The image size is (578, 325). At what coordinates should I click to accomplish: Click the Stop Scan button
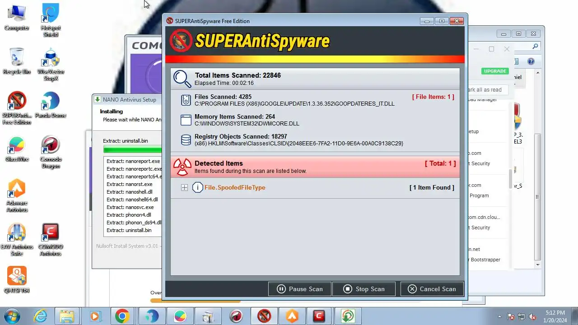pos(364,289)
